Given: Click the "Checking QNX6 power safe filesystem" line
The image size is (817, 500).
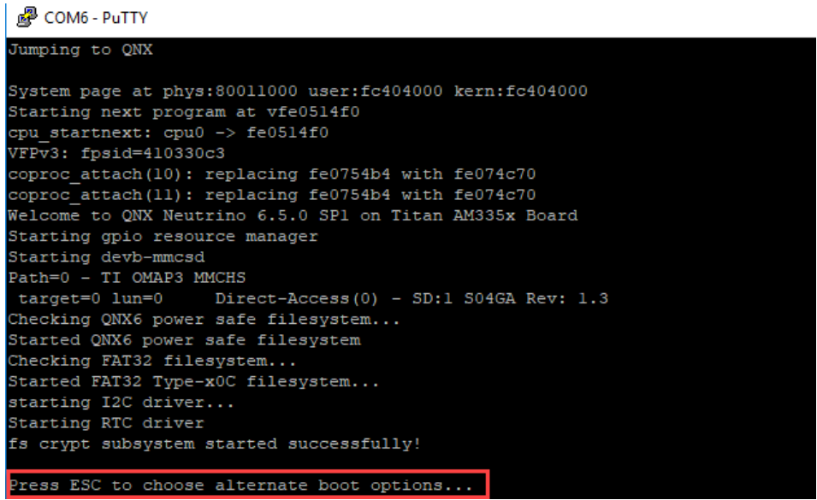Looking at the screenshot, I should 189,320.
